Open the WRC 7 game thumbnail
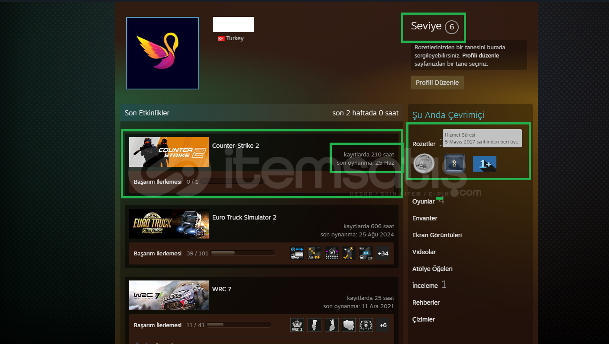The width and height of the screenshot is (609, 344). [169, 296]
